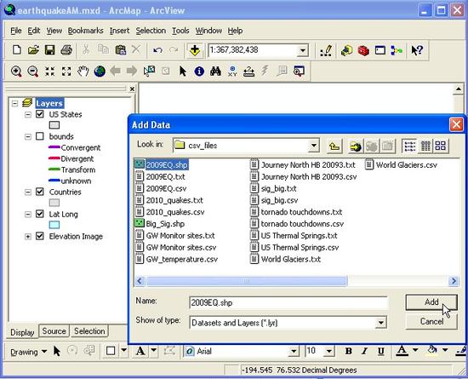Switch to the Source tab
This screenshot has width=468, height=379.
54,331
